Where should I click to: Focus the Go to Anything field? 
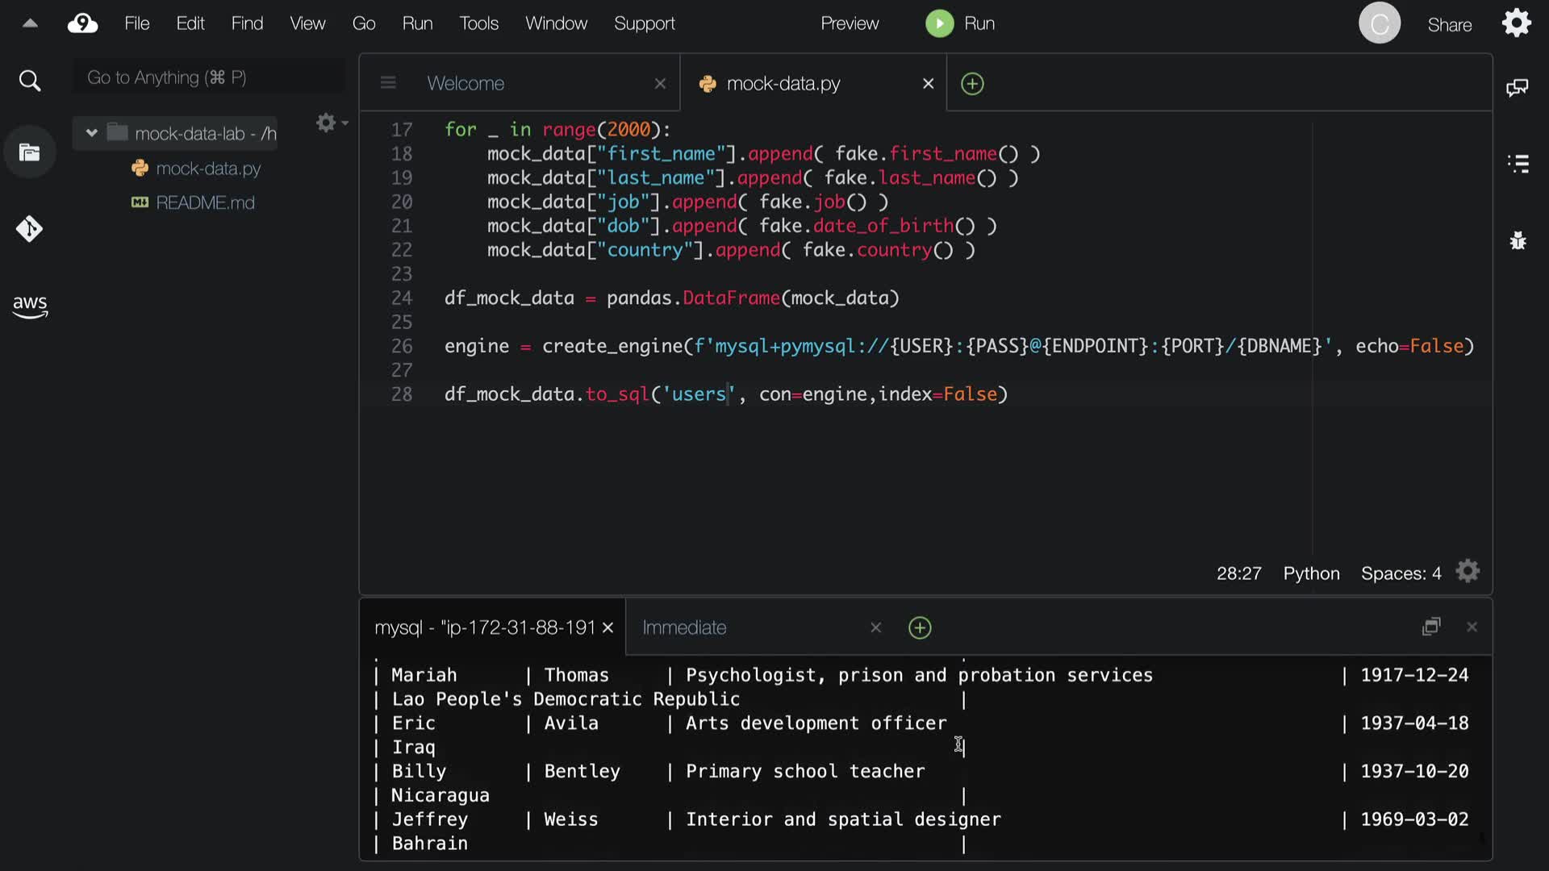pos(208,77)
